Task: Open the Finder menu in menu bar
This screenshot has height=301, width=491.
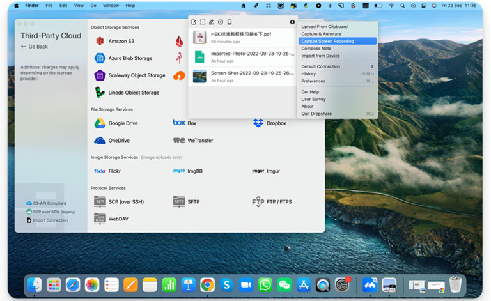Action: [x=32, y=6]
